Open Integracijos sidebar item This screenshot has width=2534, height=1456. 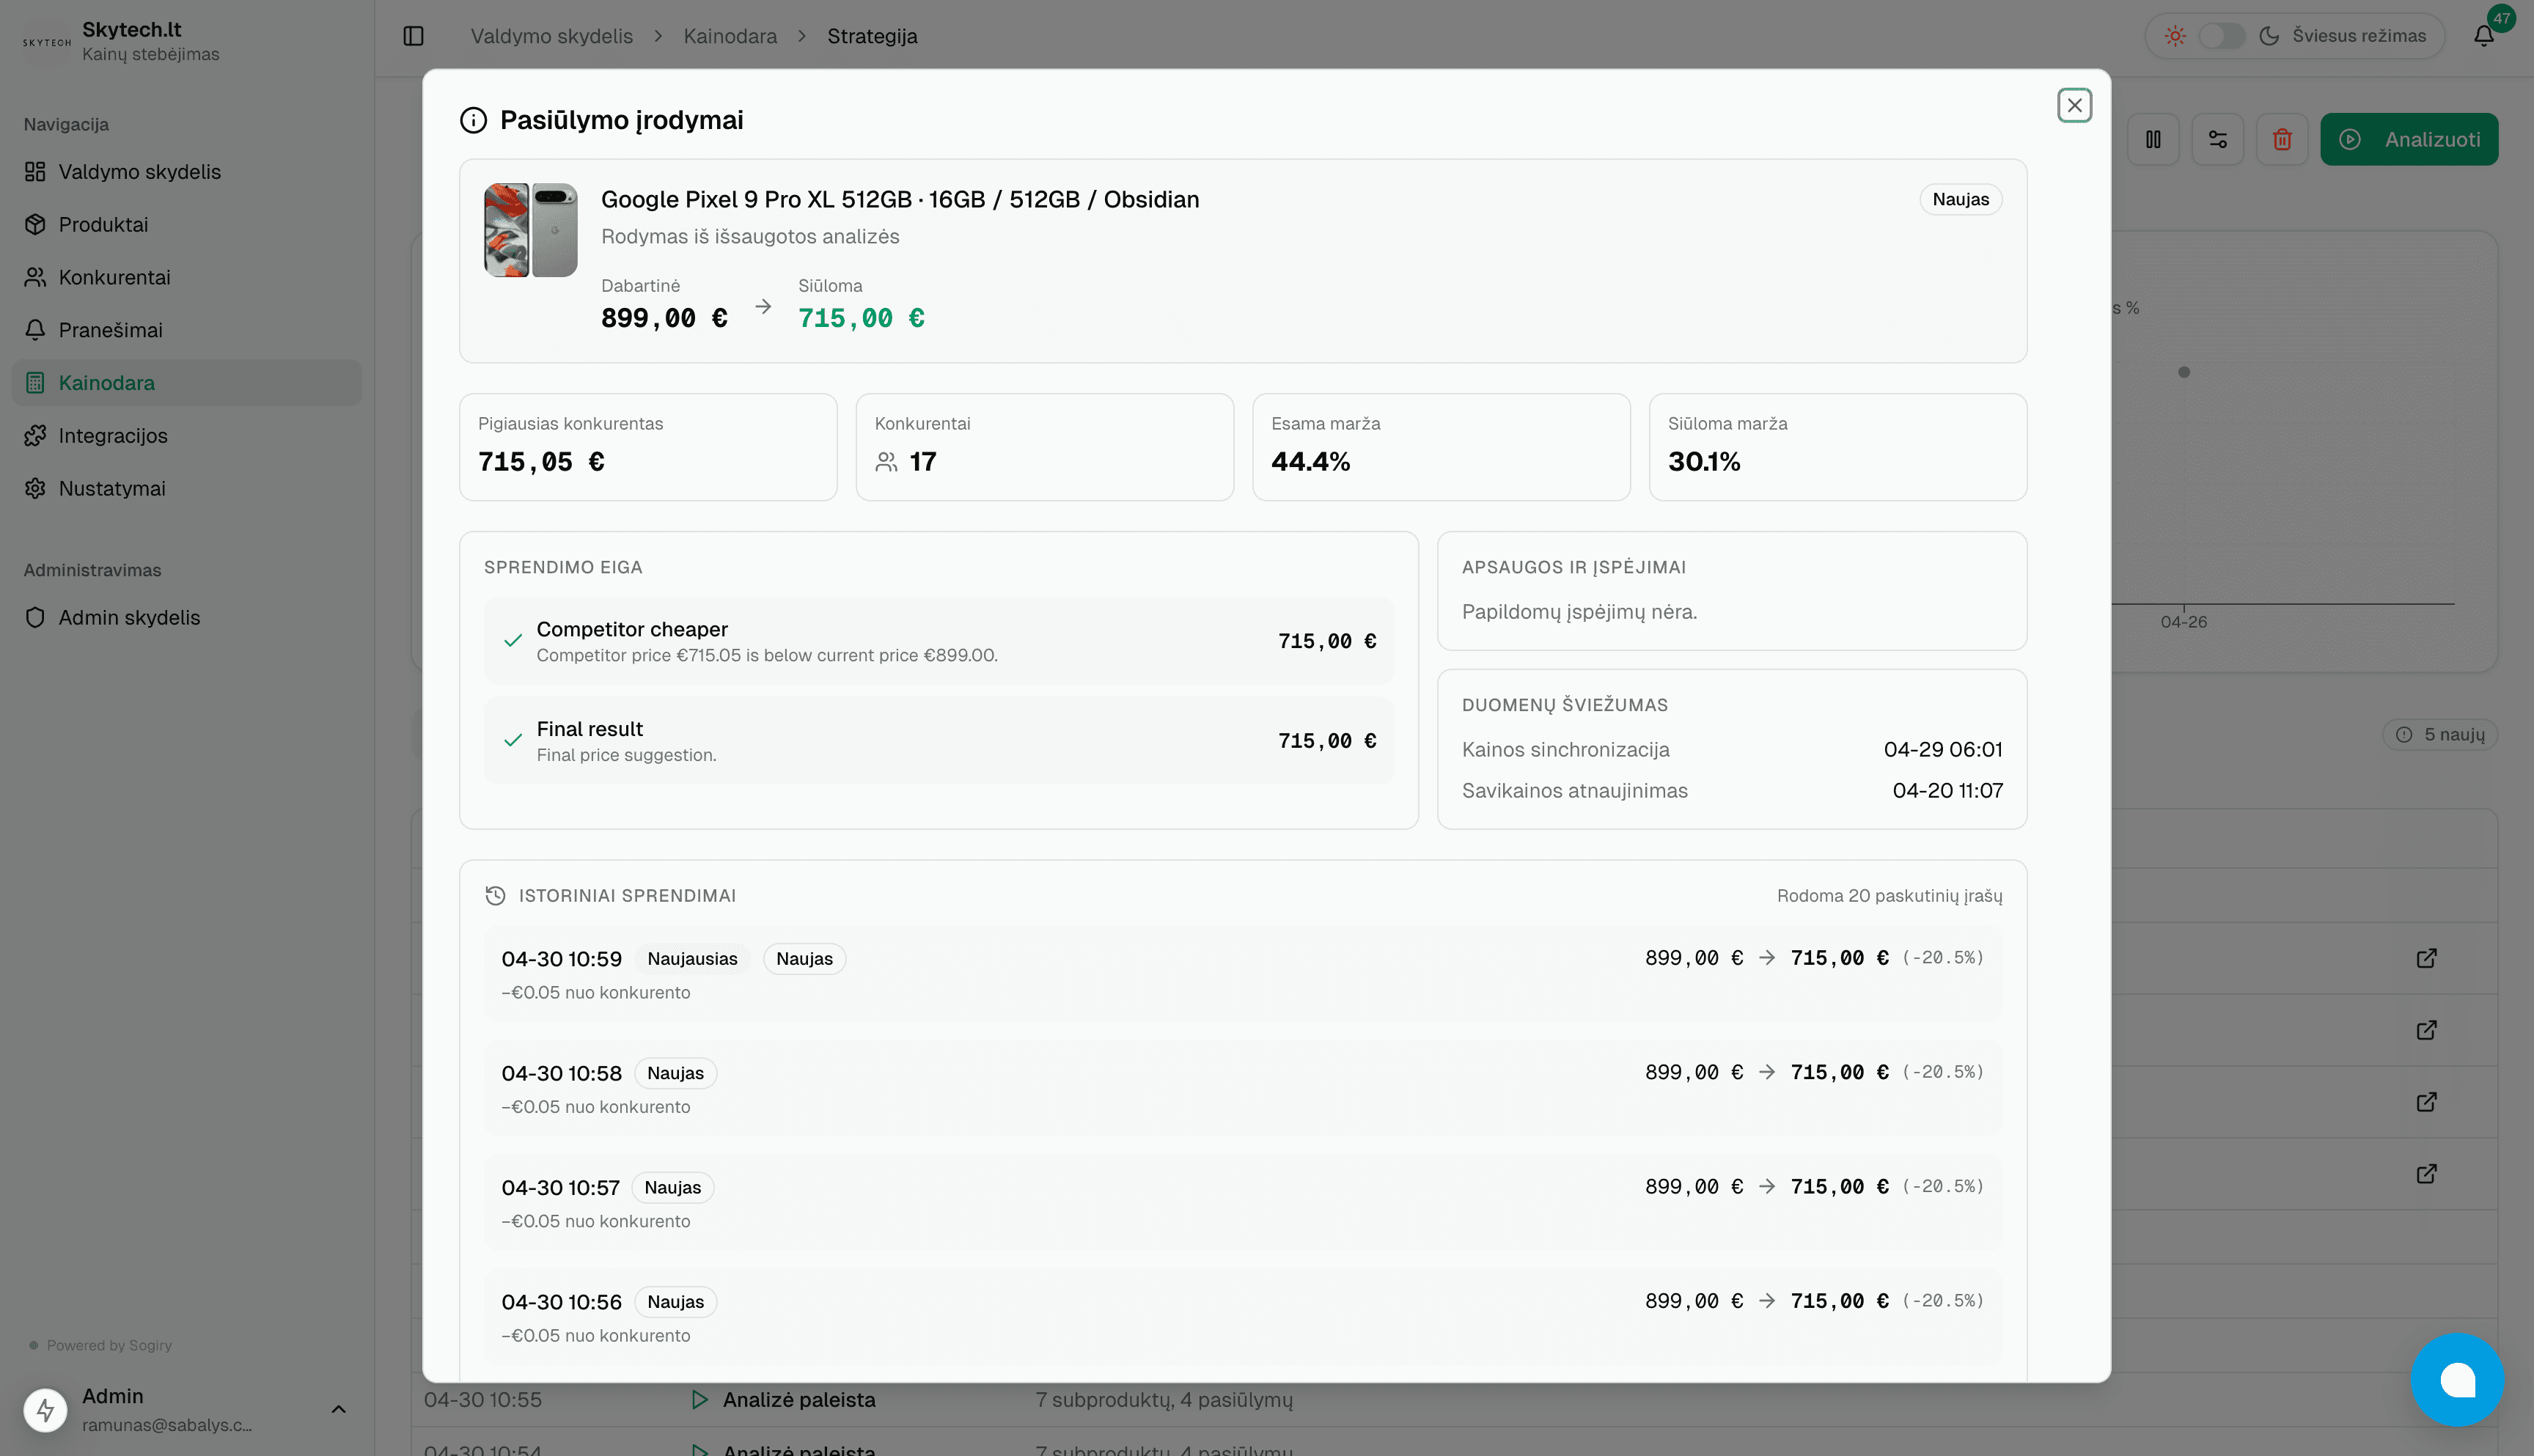click(x=187, y=436)
